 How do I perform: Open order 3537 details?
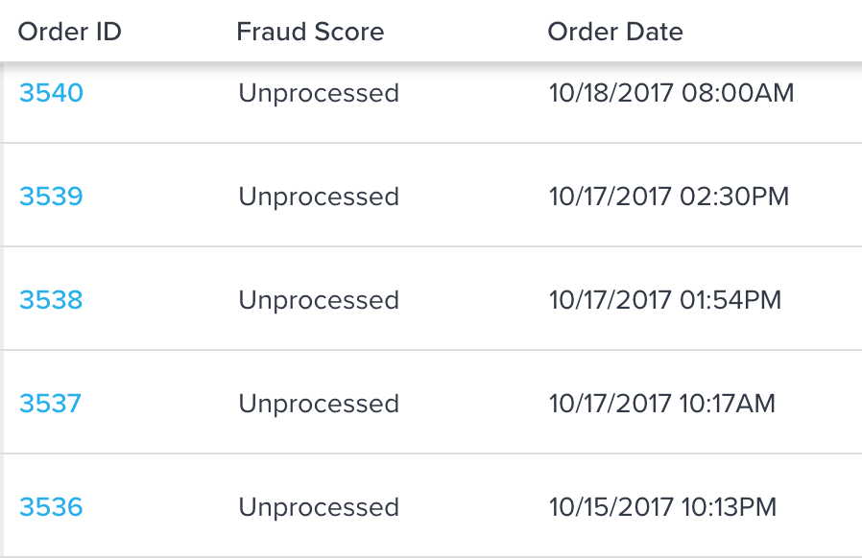(x=50, y=404)
